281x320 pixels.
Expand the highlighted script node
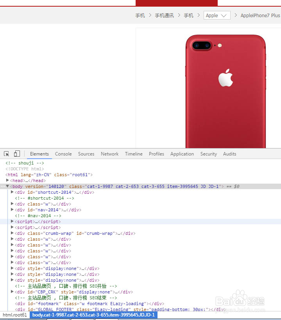pyautogui.click(x=12, y=221)
